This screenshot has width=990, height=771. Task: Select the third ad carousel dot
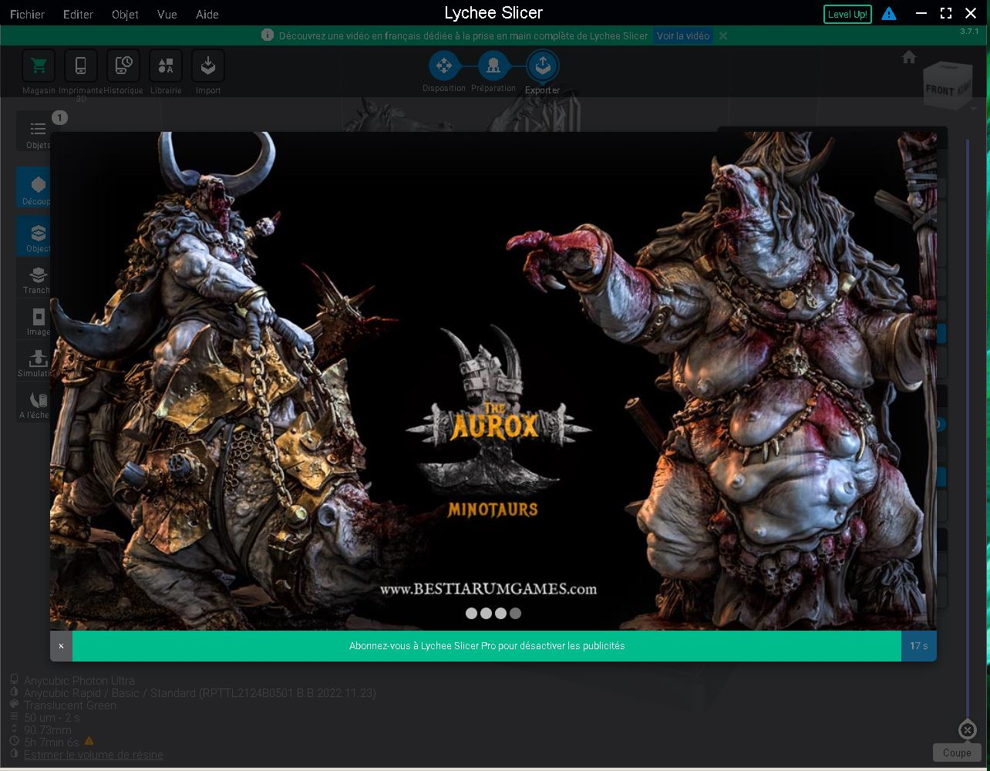point(500,614)
